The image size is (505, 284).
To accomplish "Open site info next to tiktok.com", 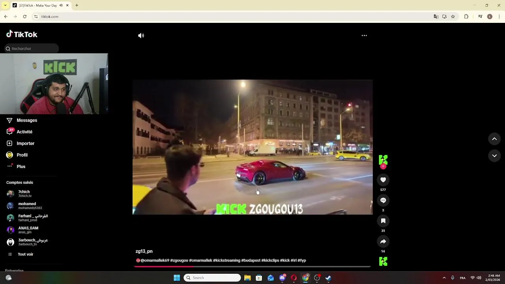I will pyautogui.click(x=36, y=17).
